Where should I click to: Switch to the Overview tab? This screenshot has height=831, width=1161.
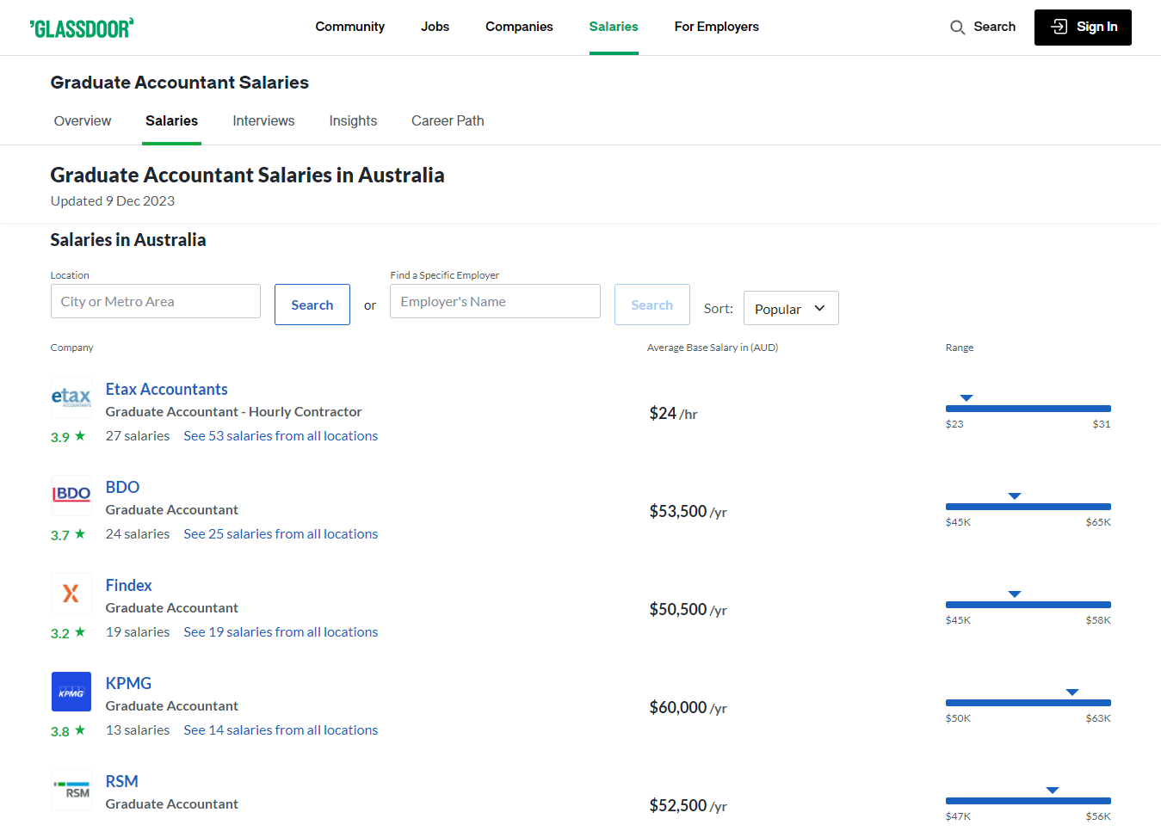coord(82,120)
